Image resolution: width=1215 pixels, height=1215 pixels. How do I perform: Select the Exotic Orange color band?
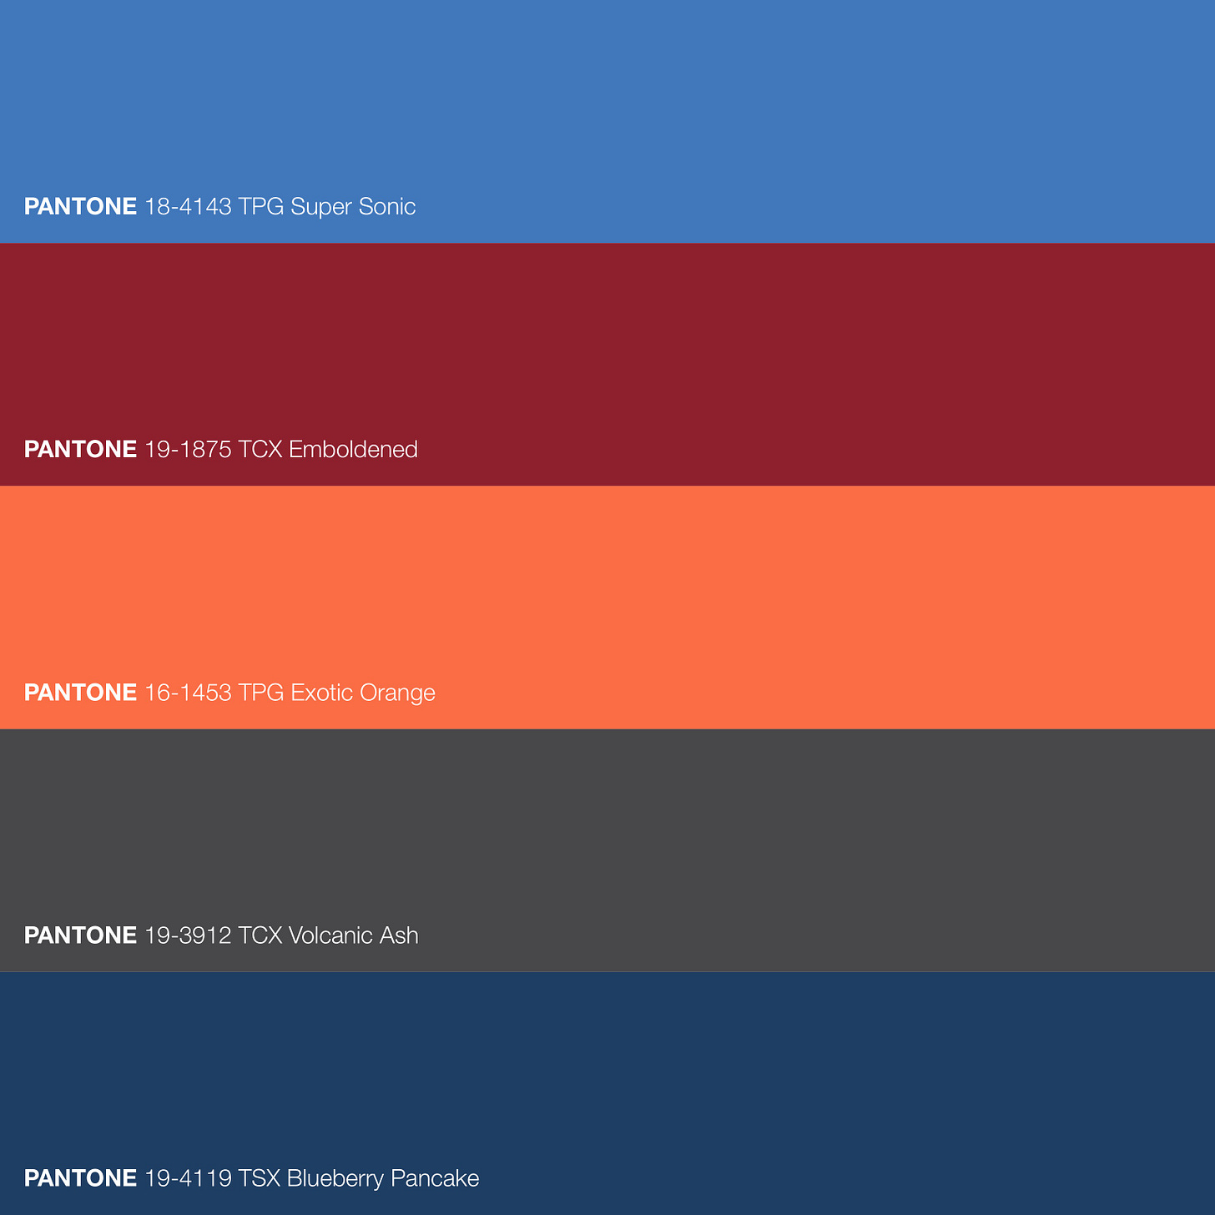[x=607, y=607]
